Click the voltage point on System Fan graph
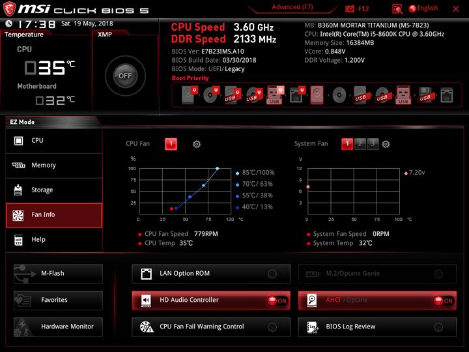The image size is (469, 352). (307, 187)
